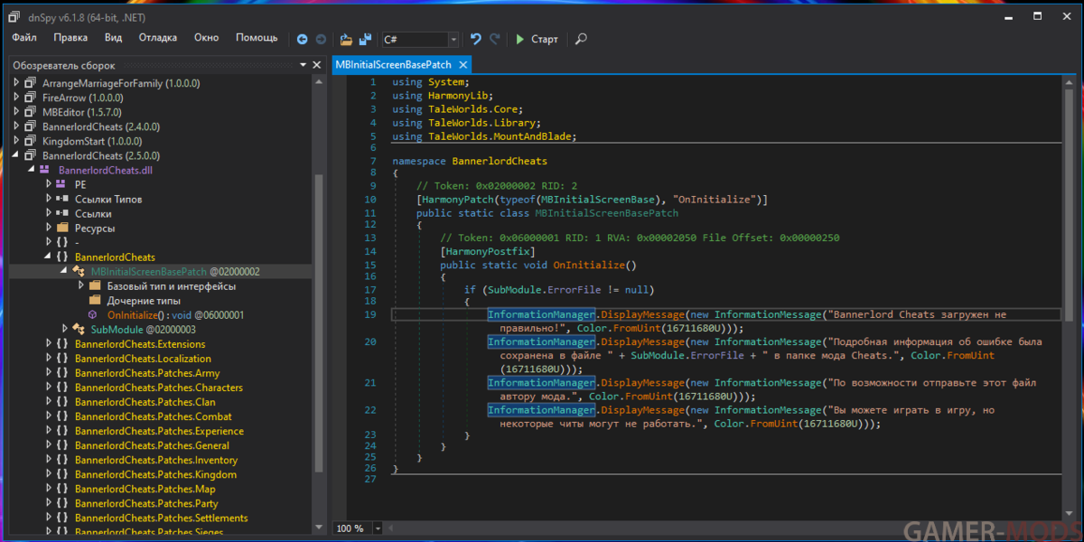
Task: Expand the Ресурсы node
Action: (48, 228)
